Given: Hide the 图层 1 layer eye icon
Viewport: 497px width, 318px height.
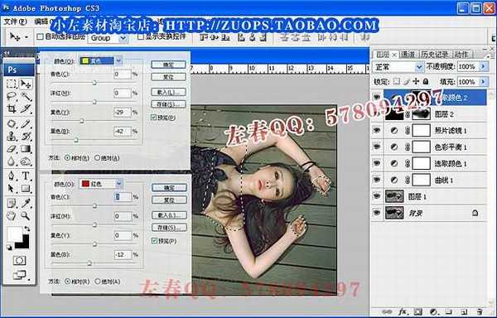Looking at the screenshot, I should point(377,196).
